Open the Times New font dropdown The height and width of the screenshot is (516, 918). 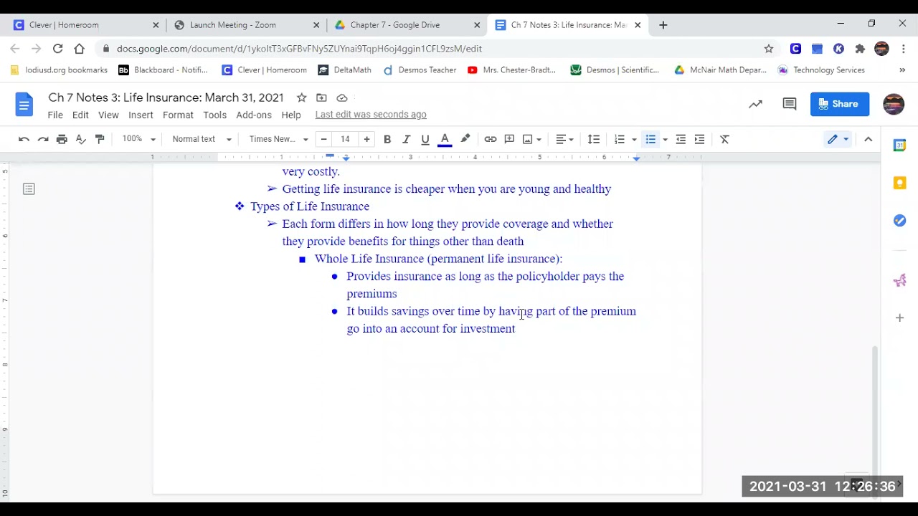278,139
